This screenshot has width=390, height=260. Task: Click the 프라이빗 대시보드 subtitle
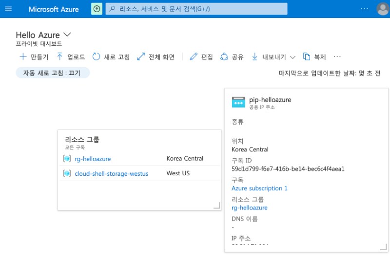[39, 44]
